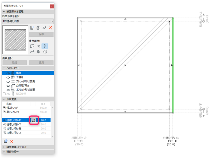
Task: Click the offset edge icon in 柱増し打ち-右 row
Action: [34, 120]
